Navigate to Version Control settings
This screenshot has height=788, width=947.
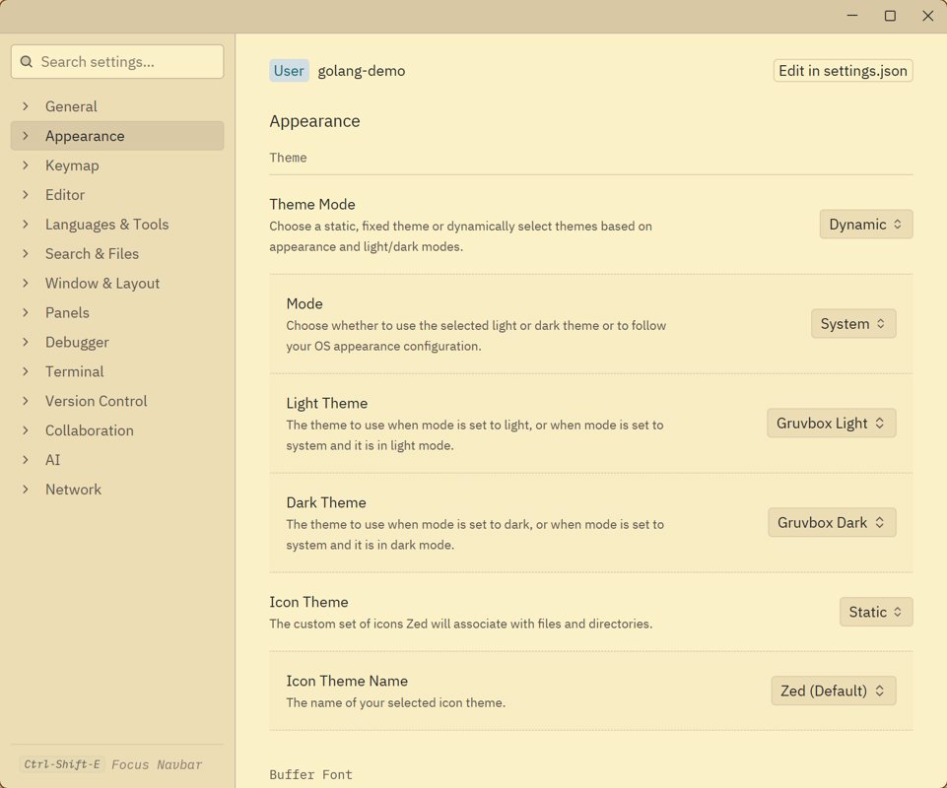[96, 402]
